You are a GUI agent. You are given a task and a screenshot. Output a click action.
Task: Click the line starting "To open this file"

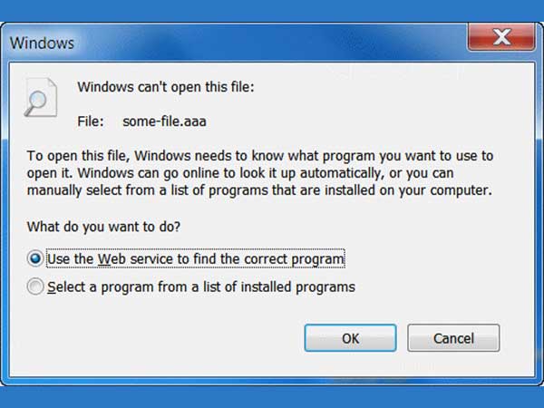click(260, 156)
